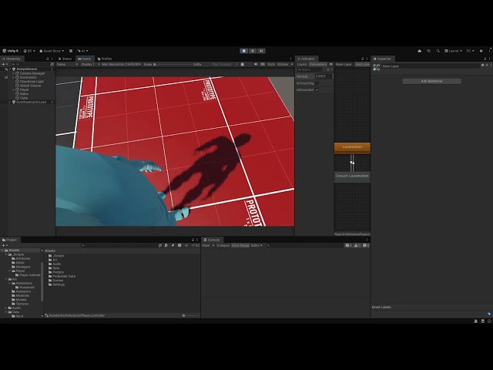Open the Display 1 dropdown

[90, 64]
